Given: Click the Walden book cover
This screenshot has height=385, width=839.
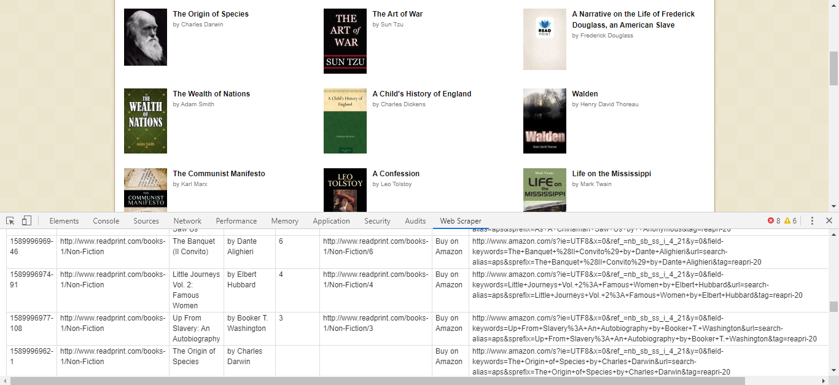Looking at the screenshot, I should [x=545, y=121].
